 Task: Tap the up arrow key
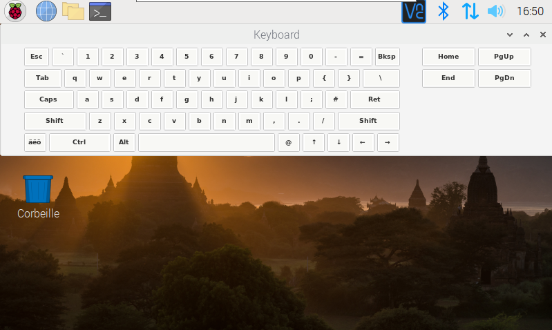point(314,142)
